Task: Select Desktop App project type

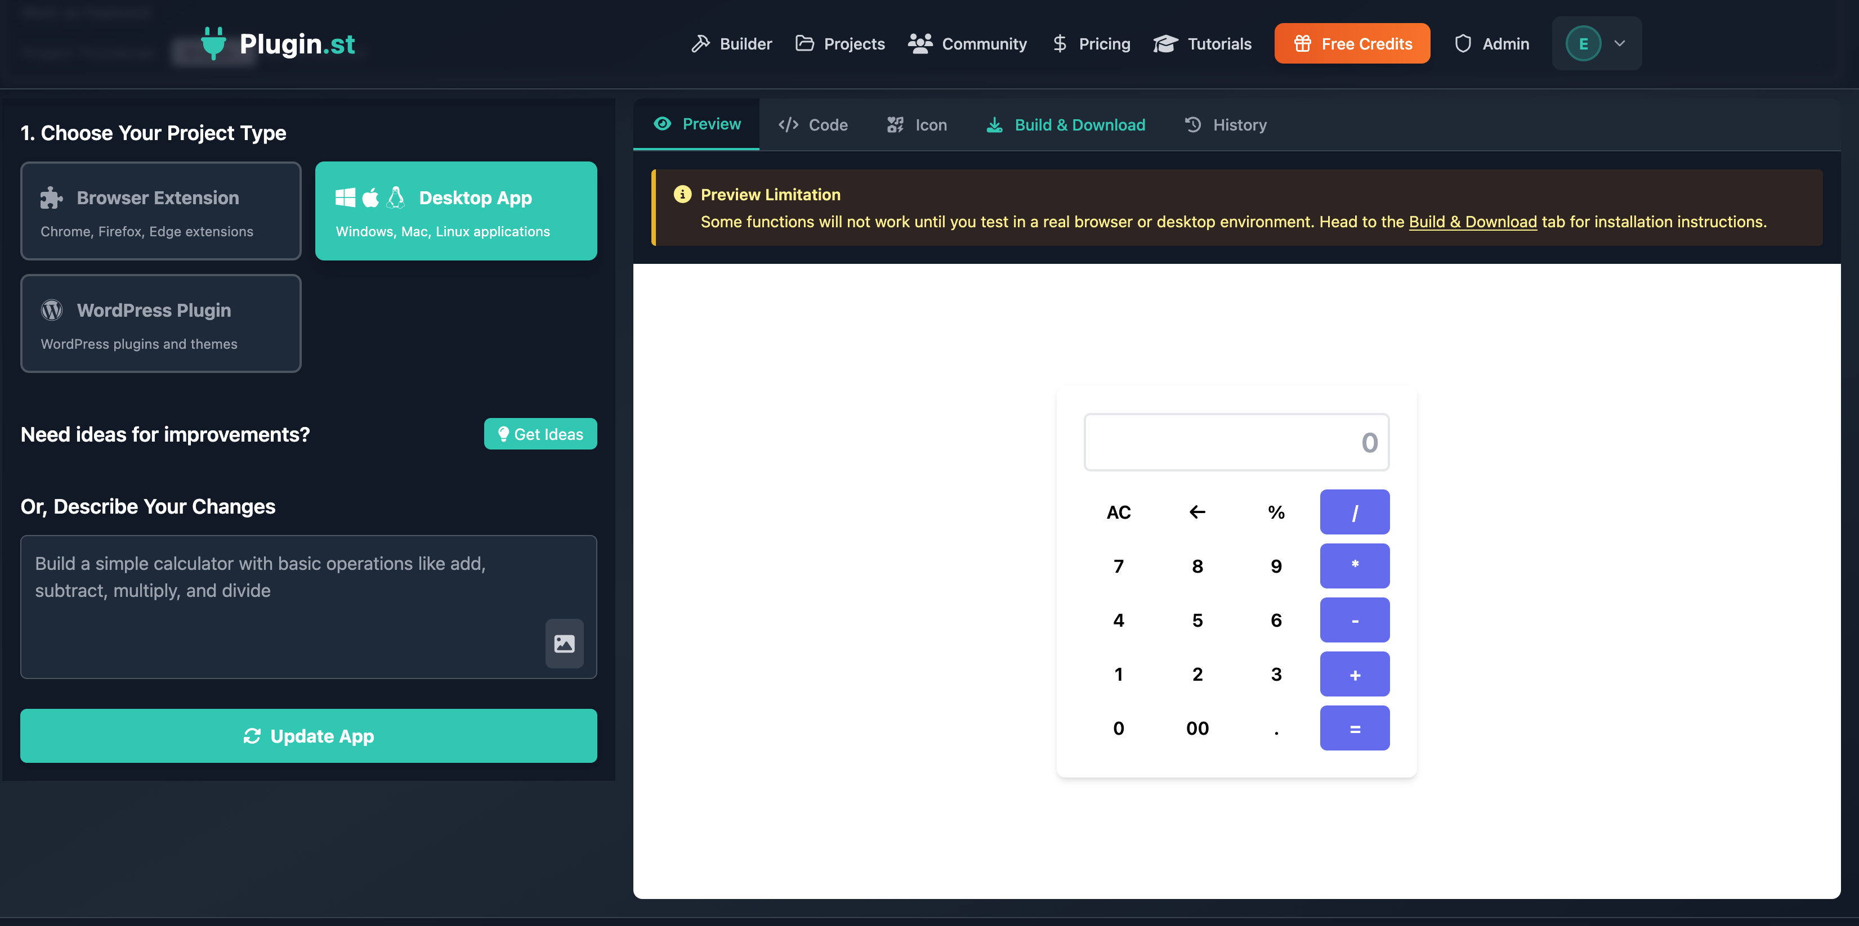Action: pos(455,210)
